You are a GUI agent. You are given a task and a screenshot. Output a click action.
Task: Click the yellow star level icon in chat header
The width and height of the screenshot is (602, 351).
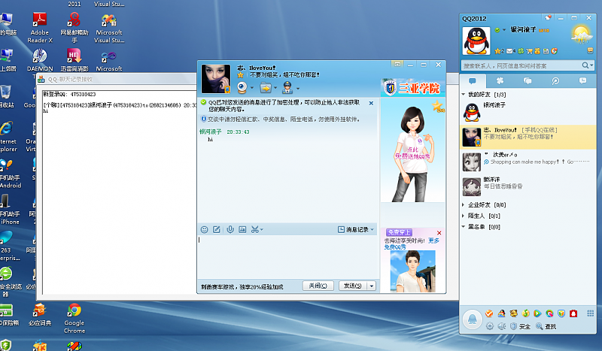(x=241, y=75)
